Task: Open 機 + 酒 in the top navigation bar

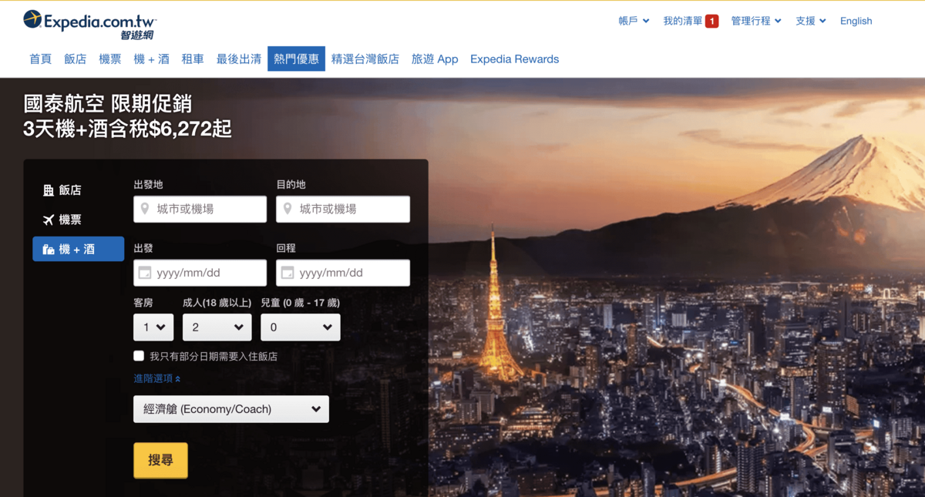Action: (151, 59)
